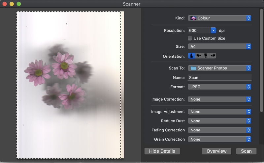Image resolution: width=264 pixels, height=163 pixels.
Task: Select the upside-down orientation icon
Action: click(206, 56)
